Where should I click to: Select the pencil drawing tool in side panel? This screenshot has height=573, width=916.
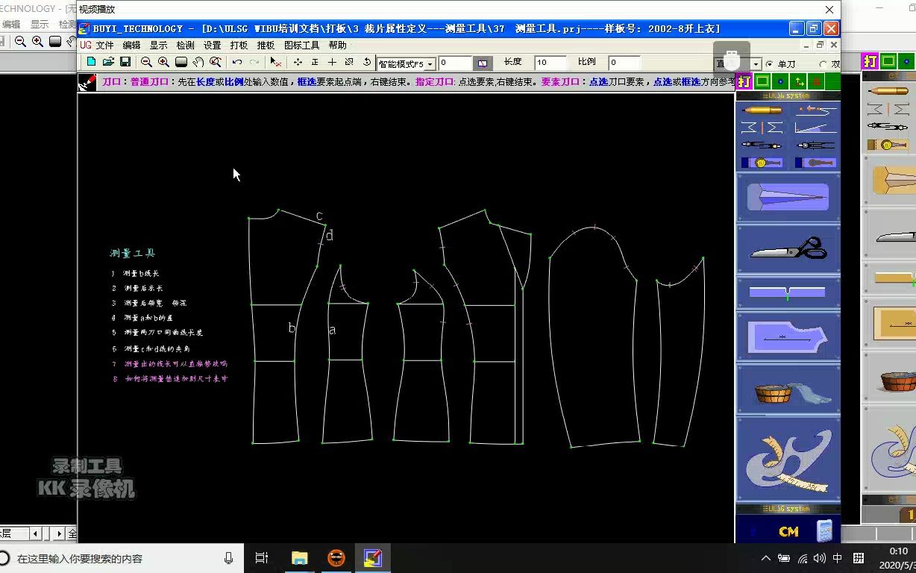762,110
